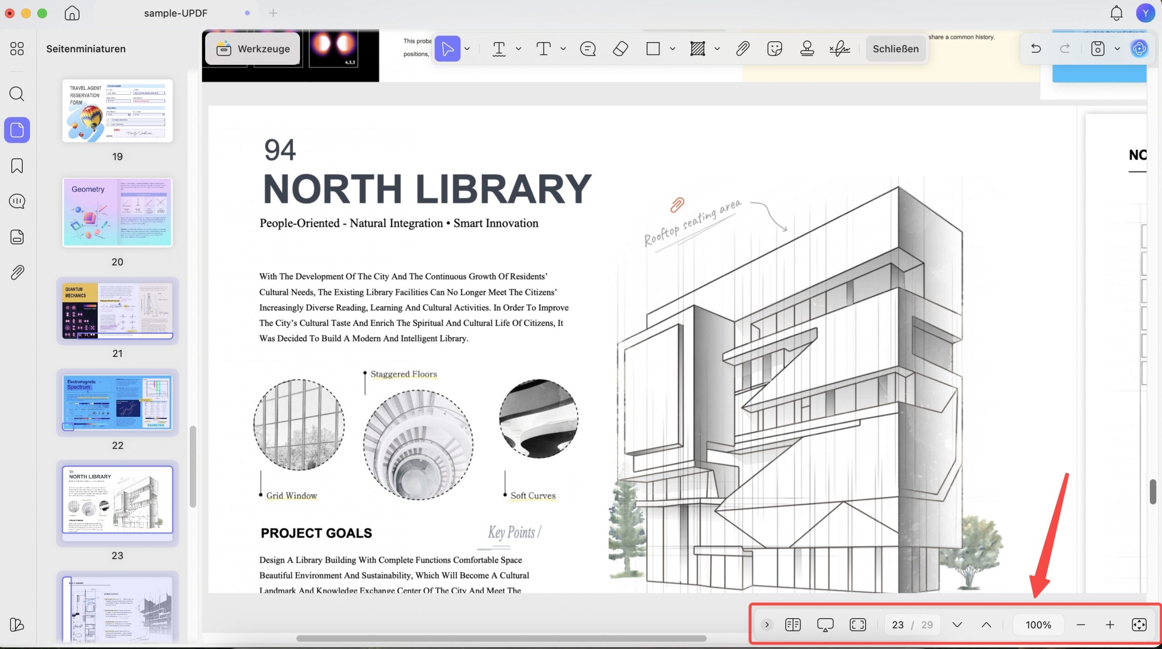1162x649 pixels.
Task: Click the save document icon
Action: 1098,49
